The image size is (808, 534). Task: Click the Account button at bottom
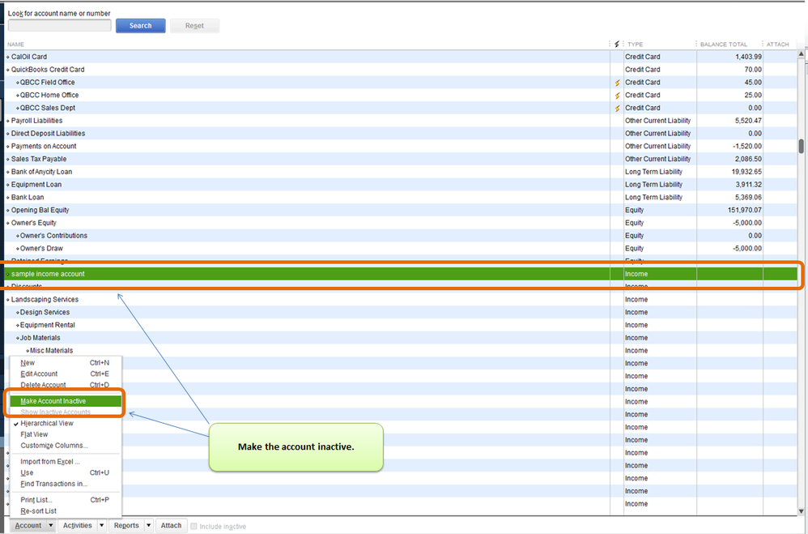click(28, 525)
